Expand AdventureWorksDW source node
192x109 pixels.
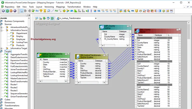tap(1, 27)
